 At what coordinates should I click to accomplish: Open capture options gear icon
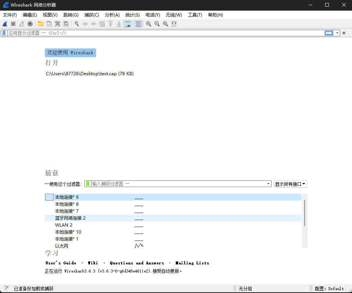[x=30, y=24]
